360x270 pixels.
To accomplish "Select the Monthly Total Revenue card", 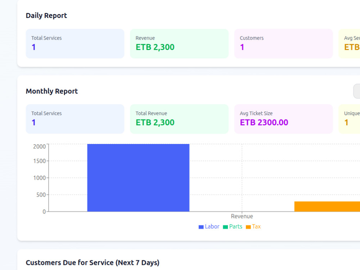I will coord(179,119).
